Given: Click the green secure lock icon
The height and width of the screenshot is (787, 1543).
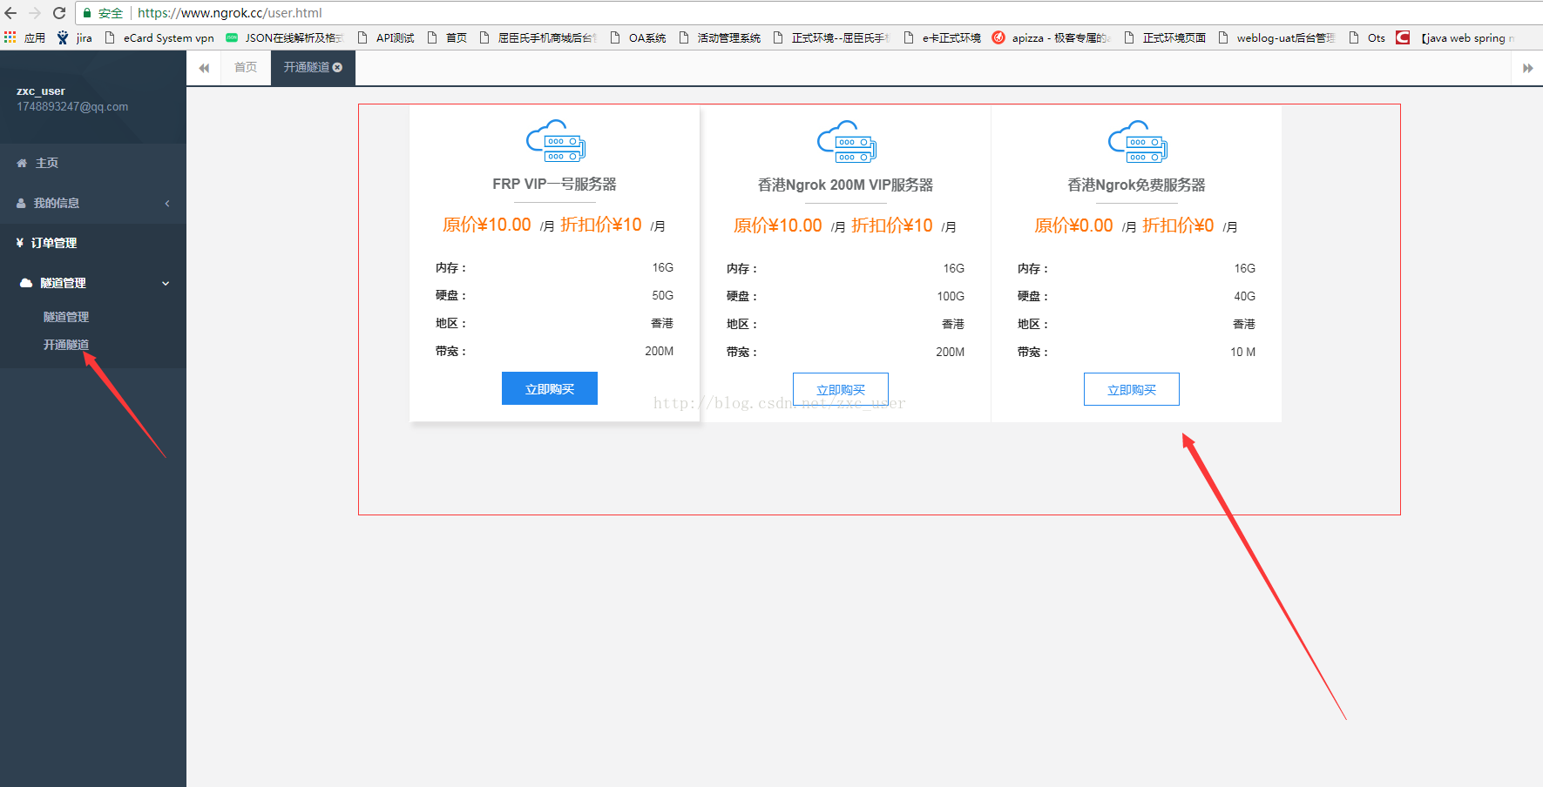Looking at the screenshot, I should click(x=87, y=13).
